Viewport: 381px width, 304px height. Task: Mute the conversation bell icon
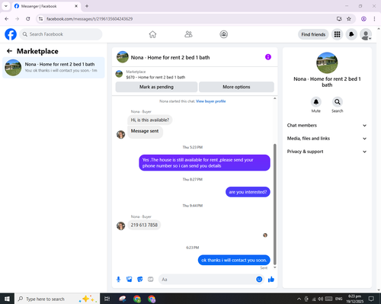point(316,102)
